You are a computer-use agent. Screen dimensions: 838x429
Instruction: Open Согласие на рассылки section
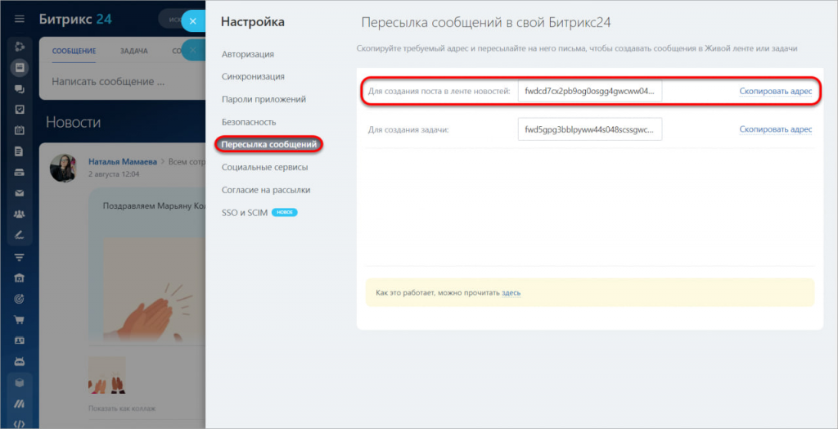(x=266, y=190)
